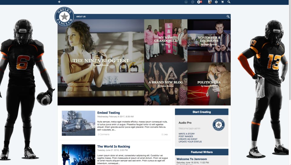This screenshot has width=291, height=165.
Task: Click the Start Creating panel header
Action: [x=202, y=112]
